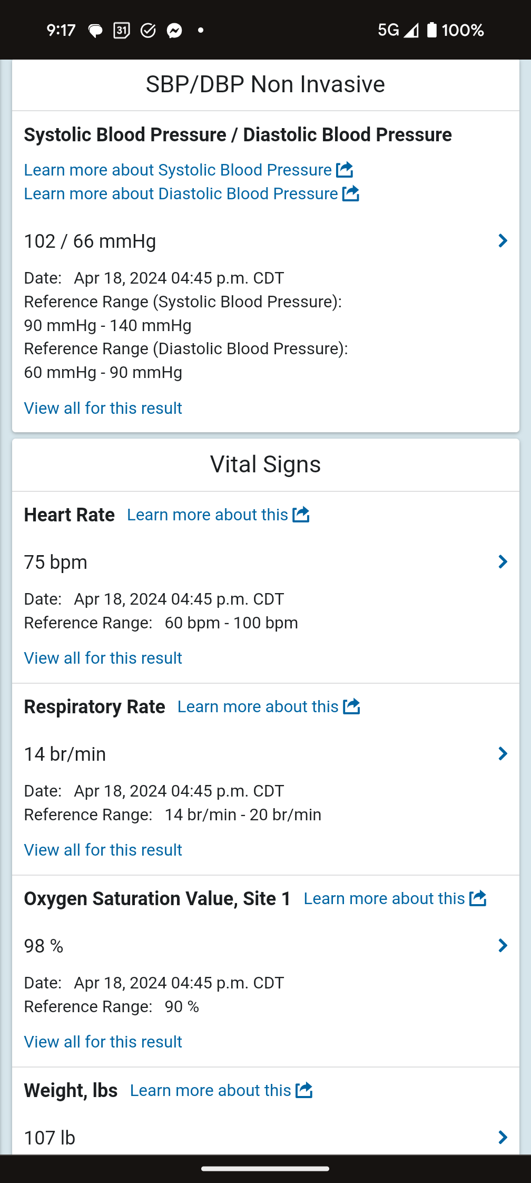View all results for Oxygen Saturation
The height and width of the screenshot is (1183, 531).
click(x=103, y=1042)
